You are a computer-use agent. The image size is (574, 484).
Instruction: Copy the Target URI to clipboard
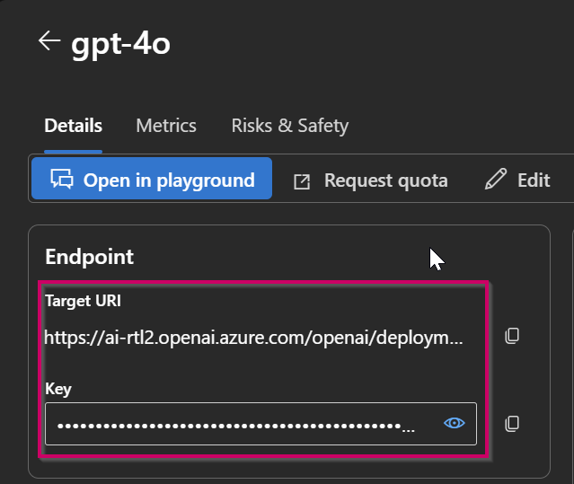click(x=512, y=336)
